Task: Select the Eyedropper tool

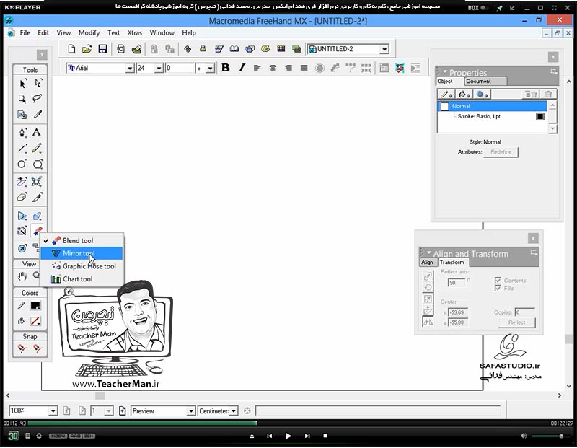Action: point(38,114)
